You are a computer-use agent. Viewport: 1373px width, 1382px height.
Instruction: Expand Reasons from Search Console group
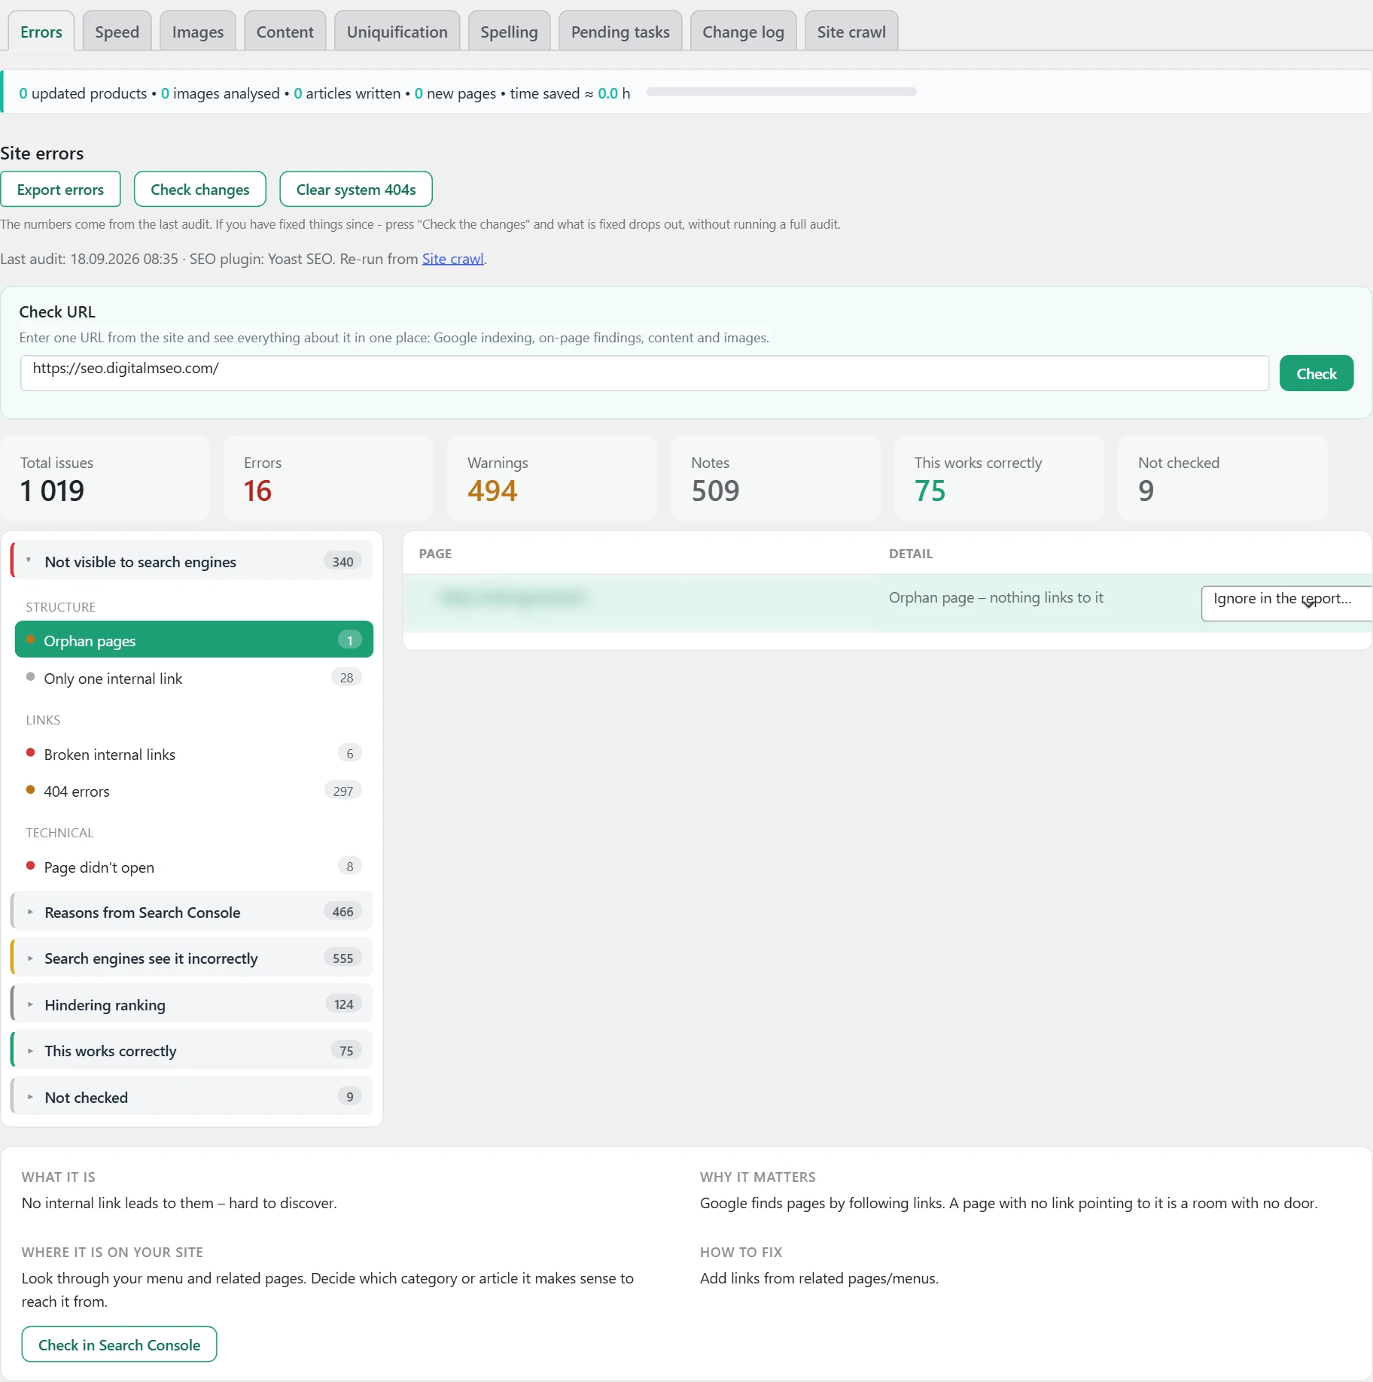(193, 912)
